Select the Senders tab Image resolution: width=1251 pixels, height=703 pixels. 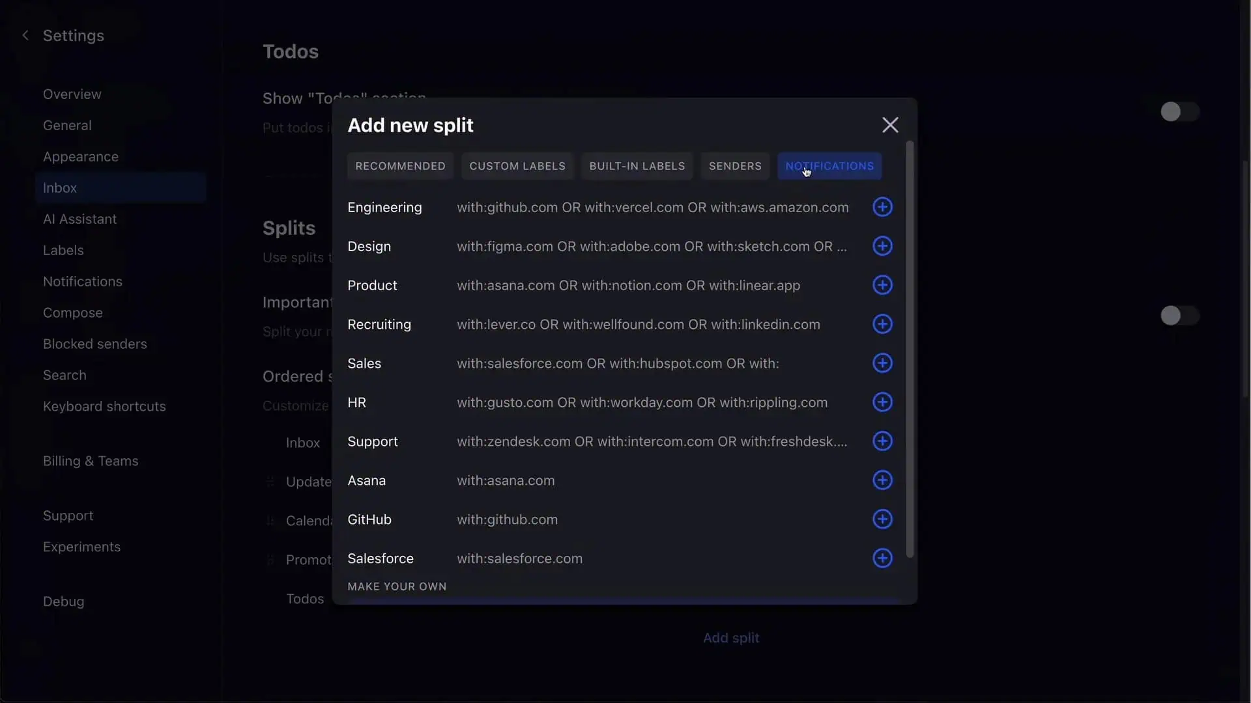tap(735, 166)
